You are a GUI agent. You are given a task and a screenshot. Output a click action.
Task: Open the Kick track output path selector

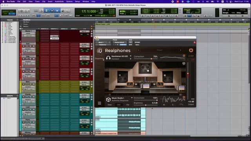84,46
